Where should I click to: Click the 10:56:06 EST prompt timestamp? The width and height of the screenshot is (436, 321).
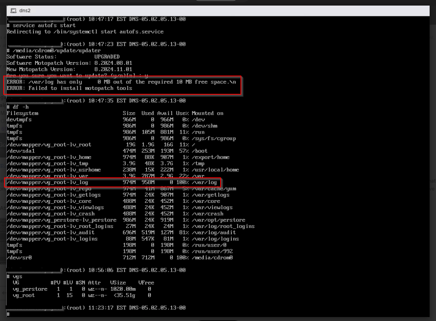click(x=107, y=270)
